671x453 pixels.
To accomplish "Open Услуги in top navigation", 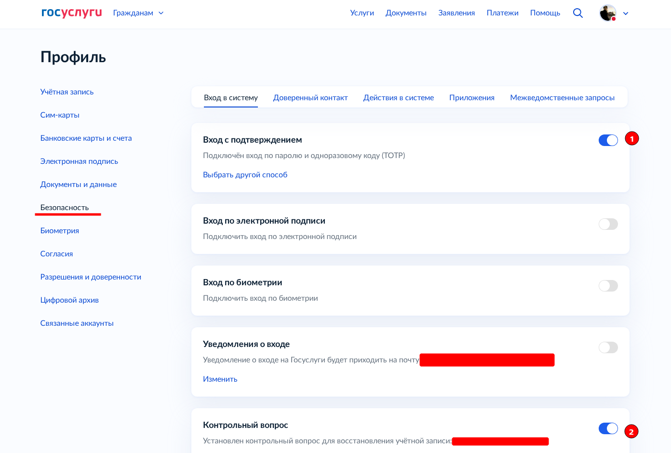I will [x=362, y=13].
